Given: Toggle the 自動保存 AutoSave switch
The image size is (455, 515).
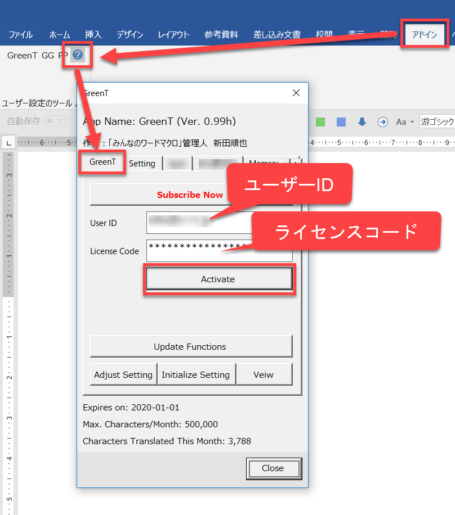Looking at the screenshot, I should (x=58, y=121).
